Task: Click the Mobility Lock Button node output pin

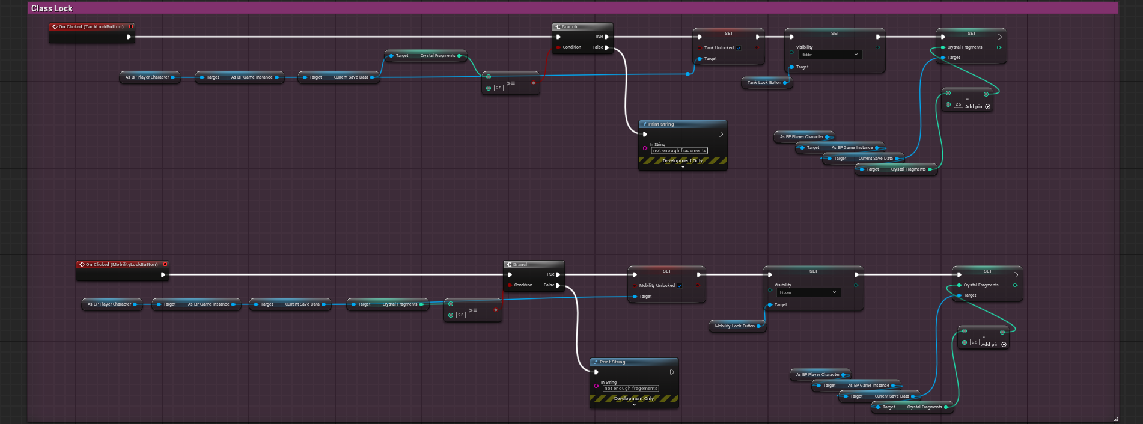Action: [759, 326]
